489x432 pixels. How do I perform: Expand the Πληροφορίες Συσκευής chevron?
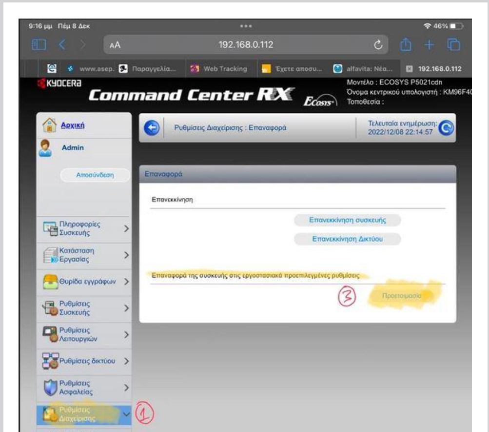tap(126, 229)
